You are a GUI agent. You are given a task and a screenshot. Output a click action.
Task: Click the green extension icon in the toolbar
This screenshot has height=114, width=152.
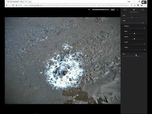[138, 5]
